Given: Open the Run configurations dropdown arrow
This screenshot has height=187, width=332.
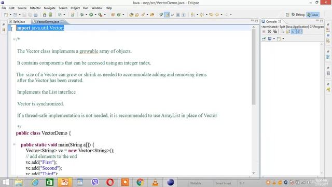Looking at the screenshot, I should coord(95,15).
